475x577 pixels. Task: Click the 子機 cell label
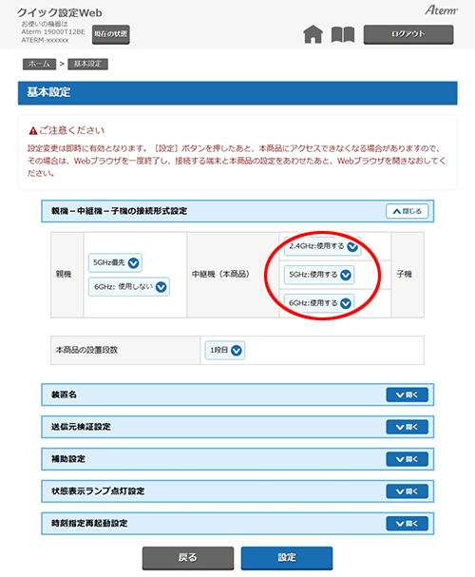404,274
